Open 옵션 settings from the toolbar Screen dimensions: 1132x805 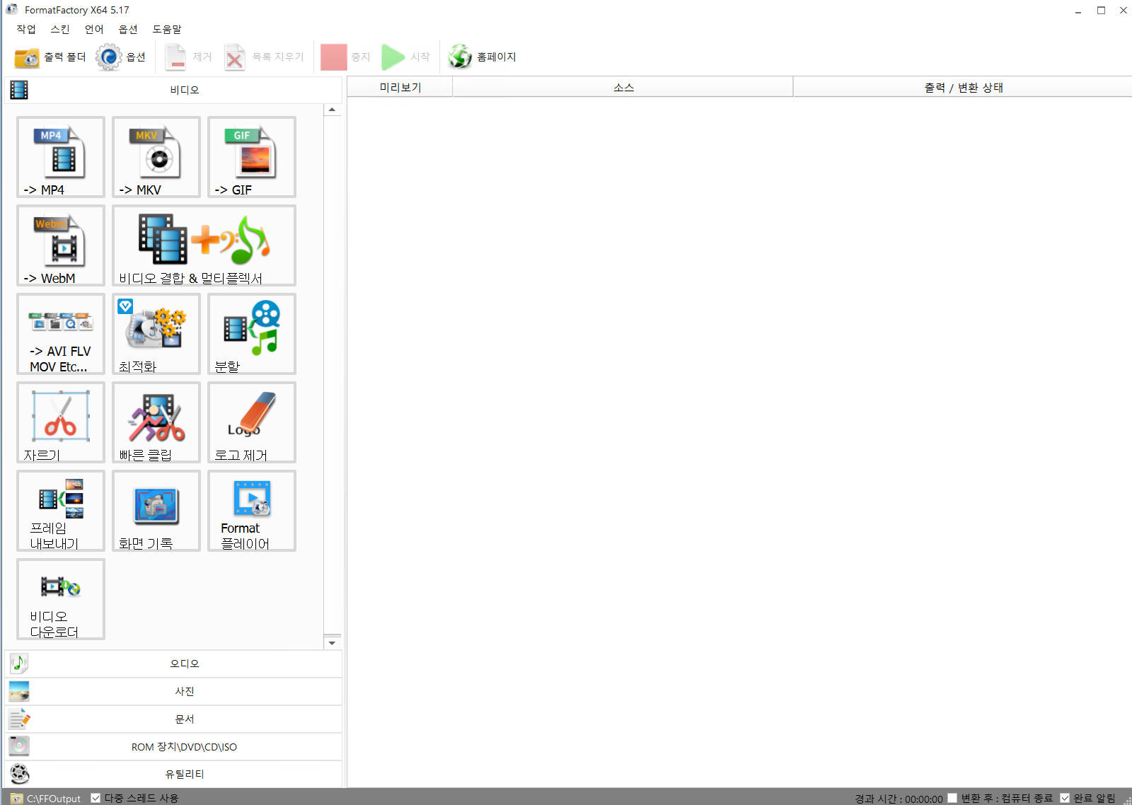click(121, 57)
